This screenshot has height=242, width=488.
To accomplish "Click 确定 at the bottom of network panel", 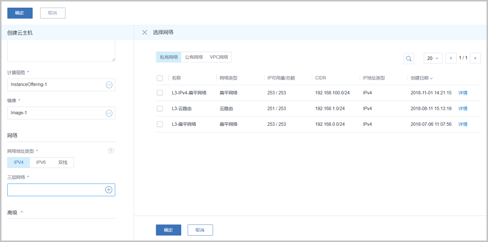I will [168, 230].
